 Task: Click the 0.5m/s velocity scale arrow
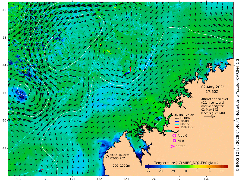click(x=210, y=117)
